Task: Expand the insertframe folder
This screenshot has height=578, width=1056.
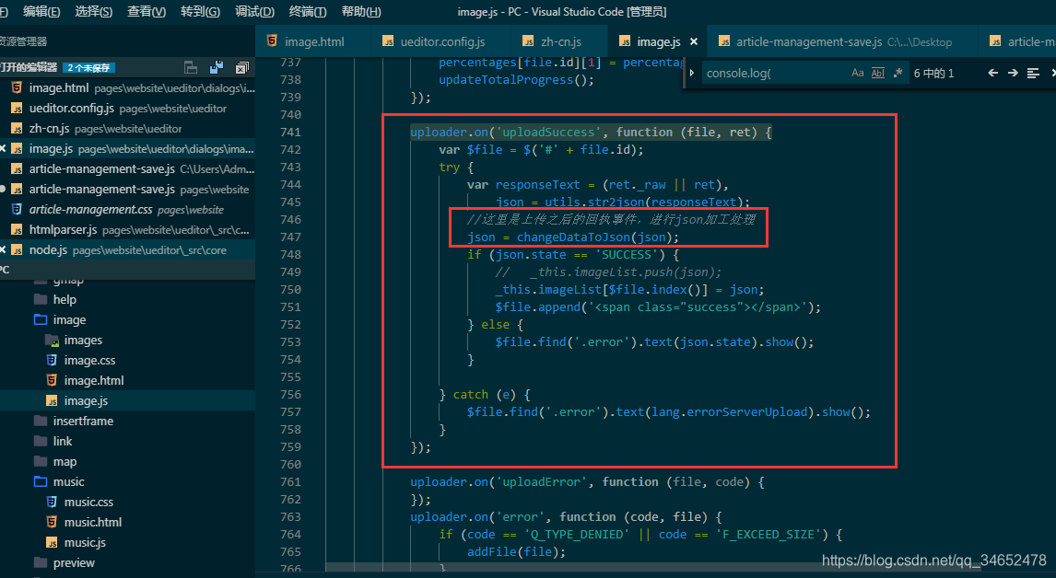Action: click(x=127, y=421)
